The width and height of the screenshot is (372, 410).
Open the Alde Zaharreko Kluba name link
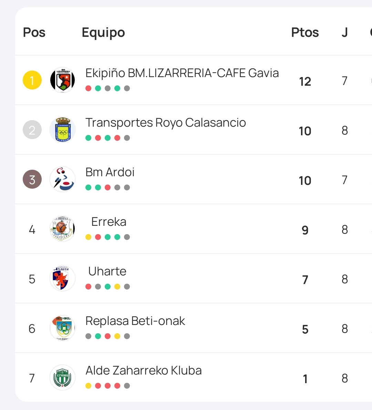[x=144, y=370]
